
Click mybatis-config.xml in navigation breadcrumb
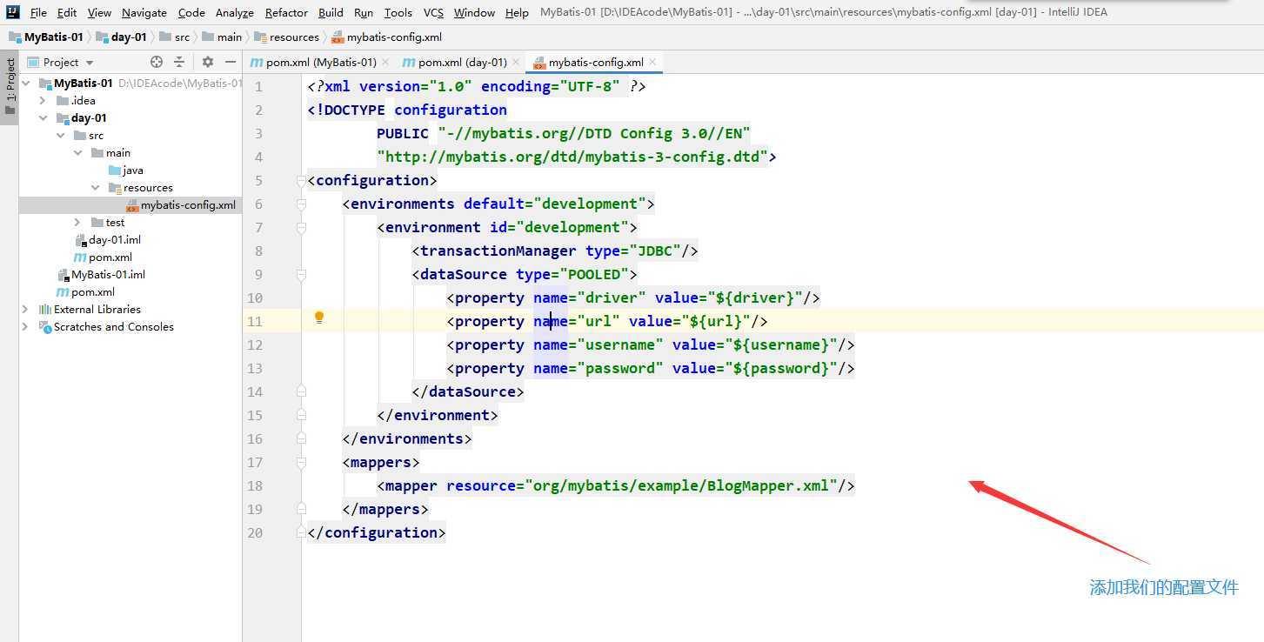[x=387, y=37]
